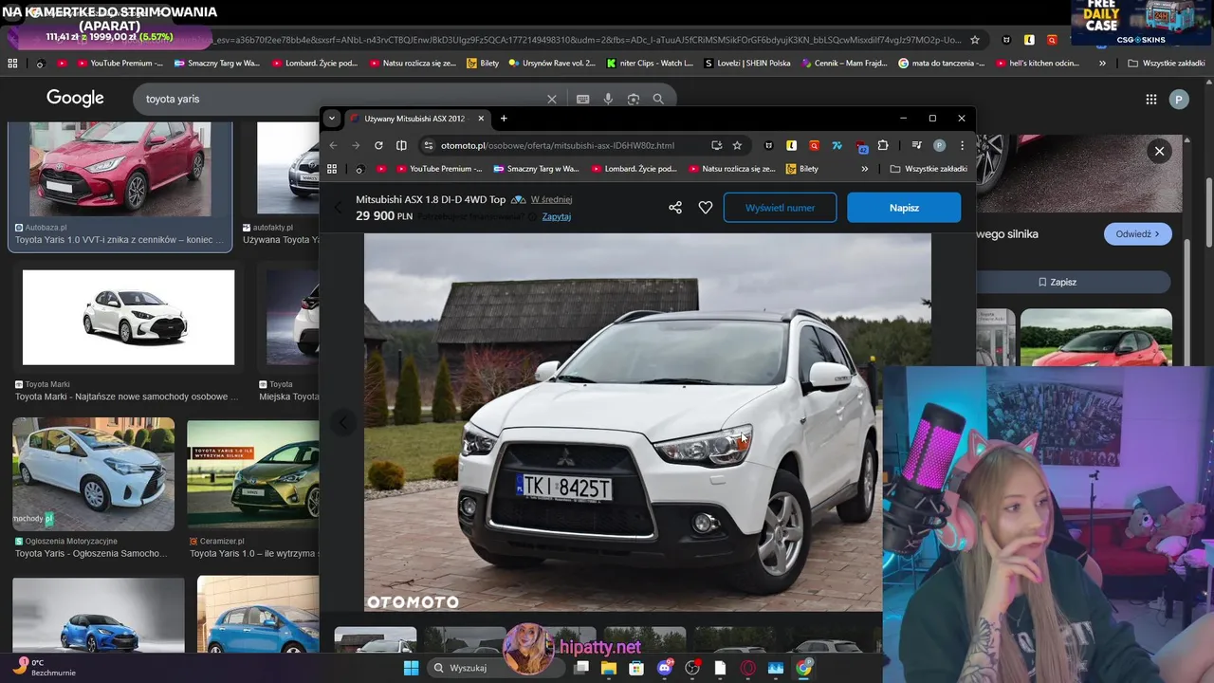1214x683 pixels.
Task: Open Google on-screen keyboard icon
Action: tap(582, 99)
